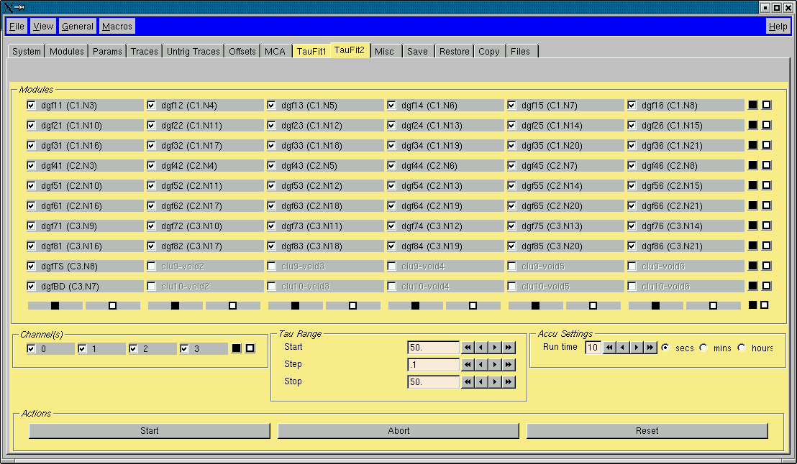This screenshot has width=797, height=464.
Task: Increase Tau Start by one step
Action: point(495,347)
